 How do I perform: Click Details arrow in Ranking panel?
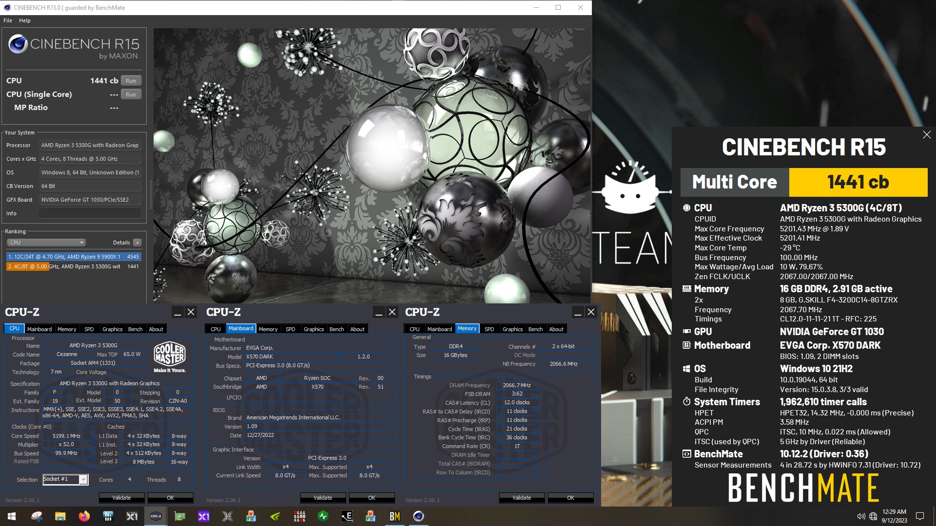coord(137,243)
